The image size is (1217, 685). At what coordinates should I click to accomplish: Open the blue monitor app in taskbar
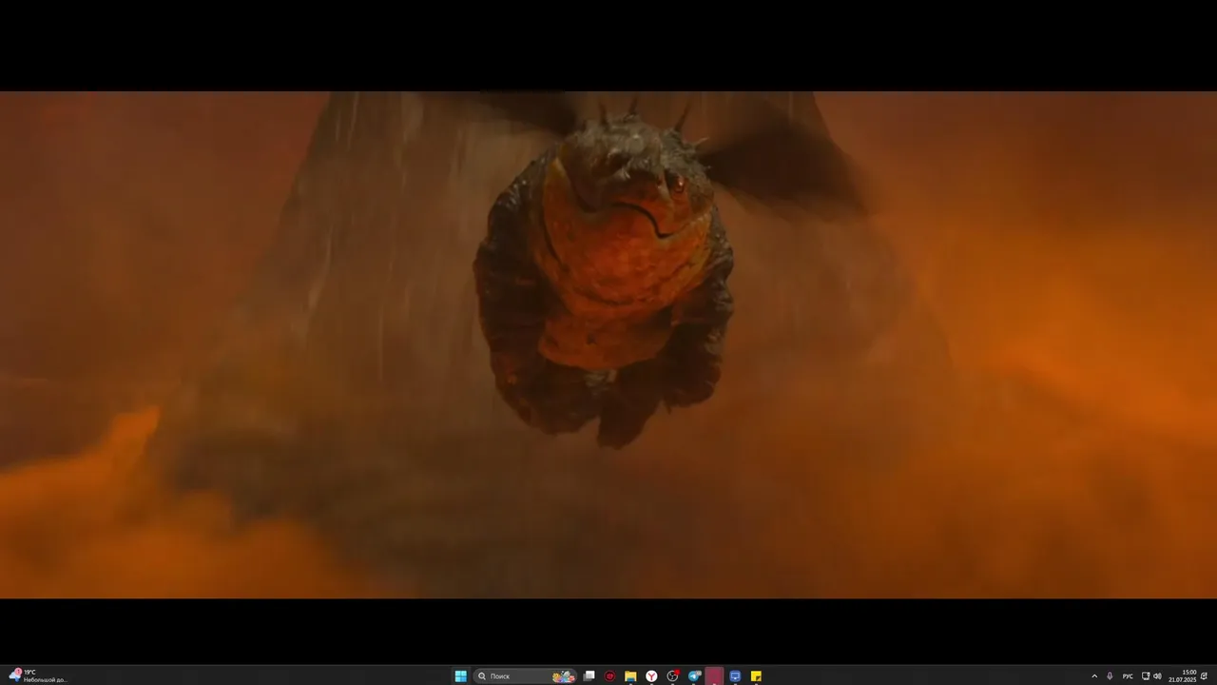coord(735,676)
